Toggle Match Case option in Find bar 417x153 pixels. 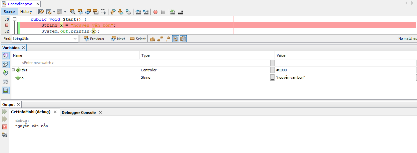pyautogui.click(x=152, y=39)
